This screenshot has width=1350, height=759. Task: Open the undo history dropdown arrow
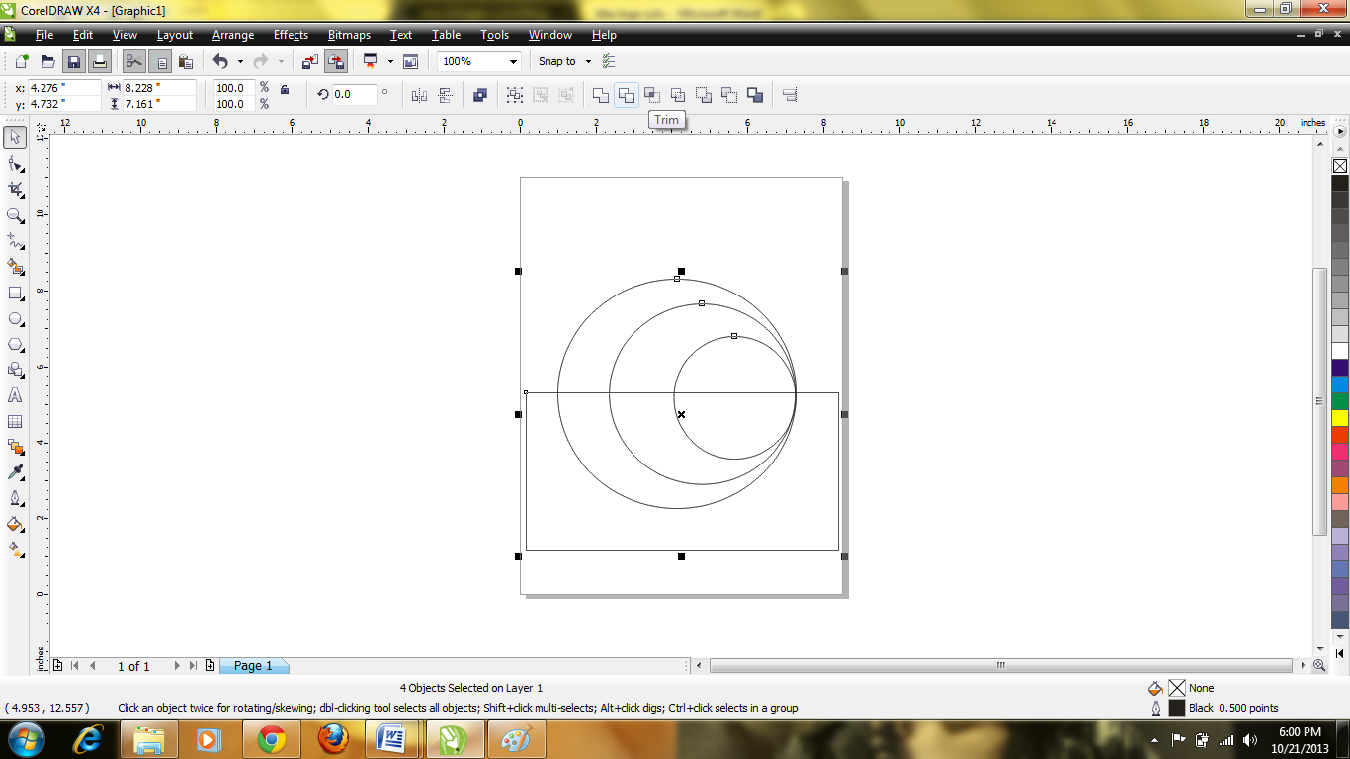point(240,61)
